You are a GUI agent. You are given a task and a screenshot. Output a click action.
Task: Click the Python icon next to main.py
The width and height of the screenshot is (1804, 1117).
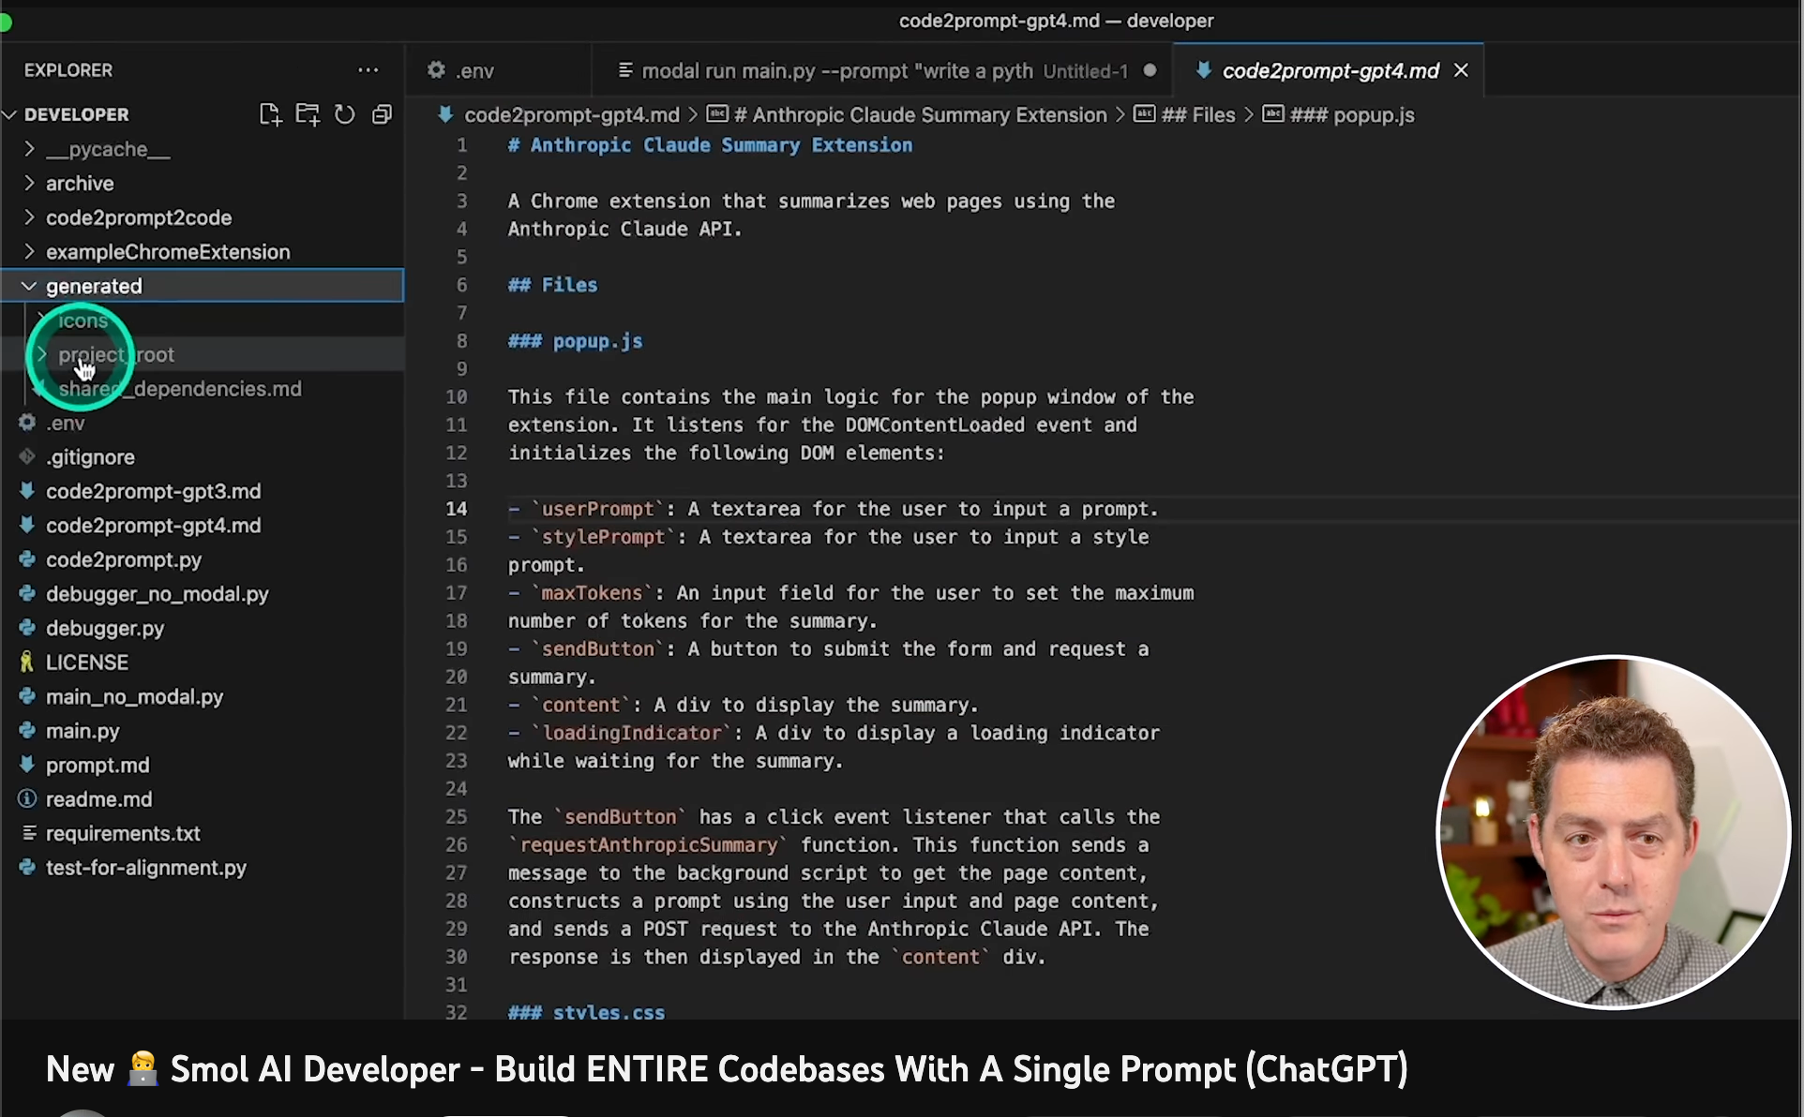[x=26, y=731]
